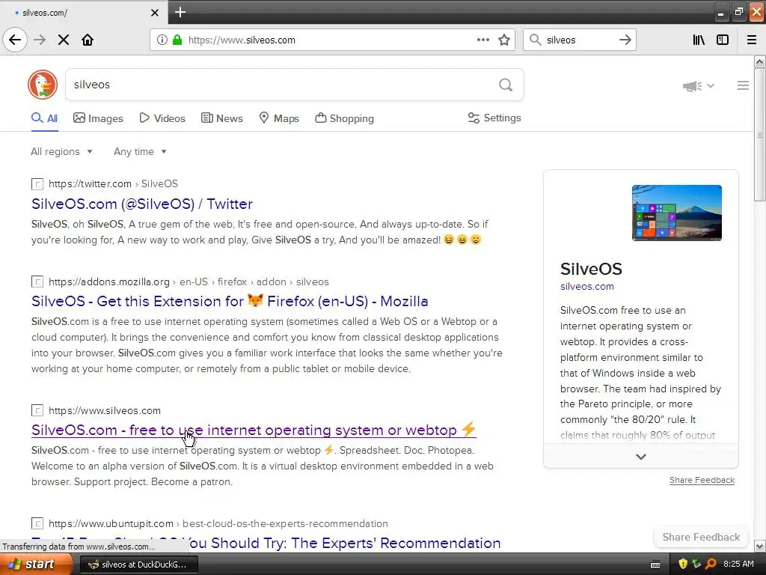Open search Settings
Screen dimensions: 766x575
click(494, 118)
